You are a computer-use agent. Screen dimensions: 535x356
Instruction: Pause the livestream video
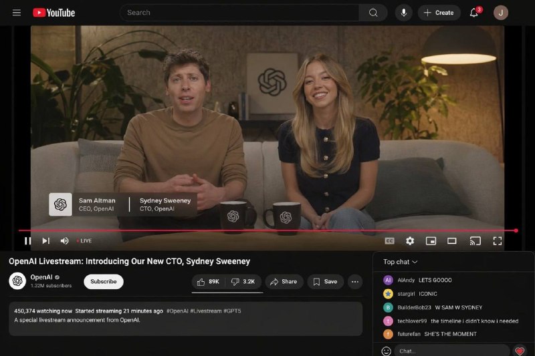click(28, 241)
